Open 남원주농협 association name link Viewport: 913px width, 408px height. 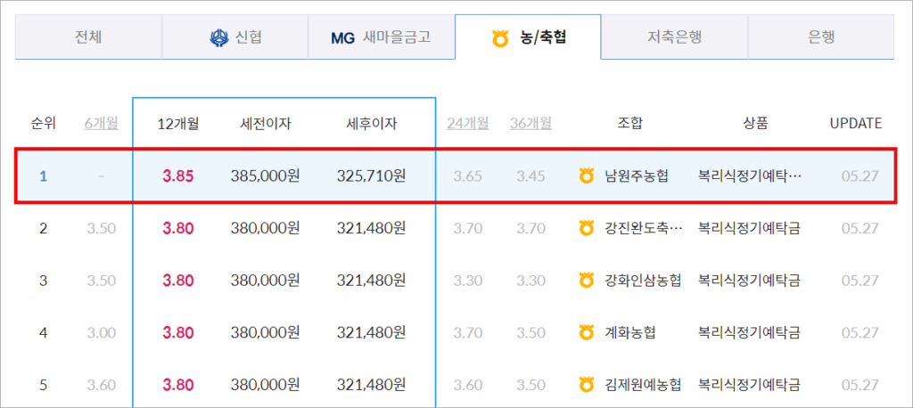(635, 176)
